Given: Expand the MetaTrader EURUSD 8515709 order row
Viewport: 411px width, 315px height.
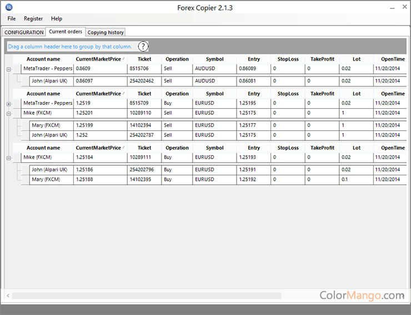Looking at the screenshot, I should (9, 104).
